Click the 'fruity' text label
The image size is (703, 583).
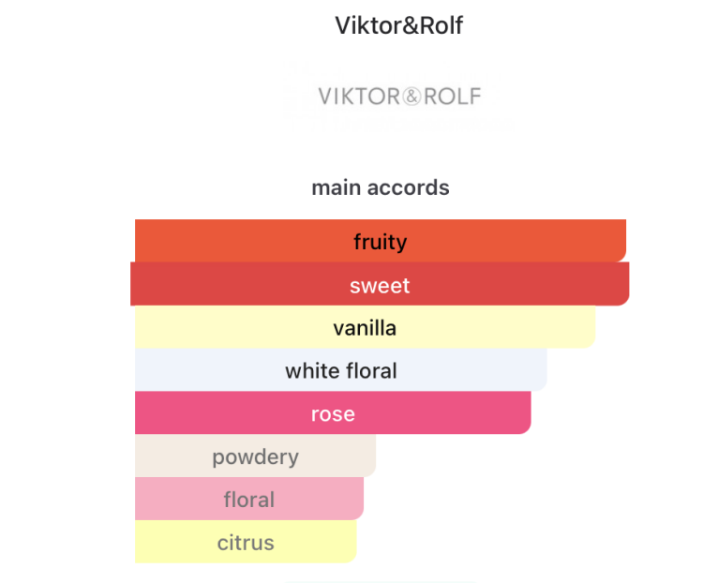pyautogui.click(x=380, y=242)
